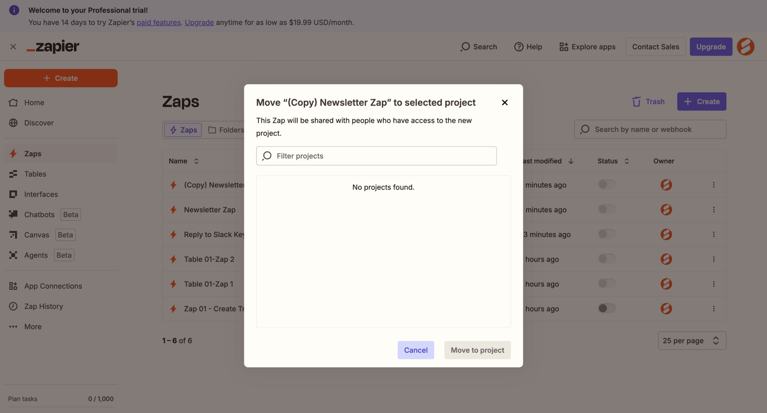Open more options for Table 01-Zap 2

click(x=714, y=259)
